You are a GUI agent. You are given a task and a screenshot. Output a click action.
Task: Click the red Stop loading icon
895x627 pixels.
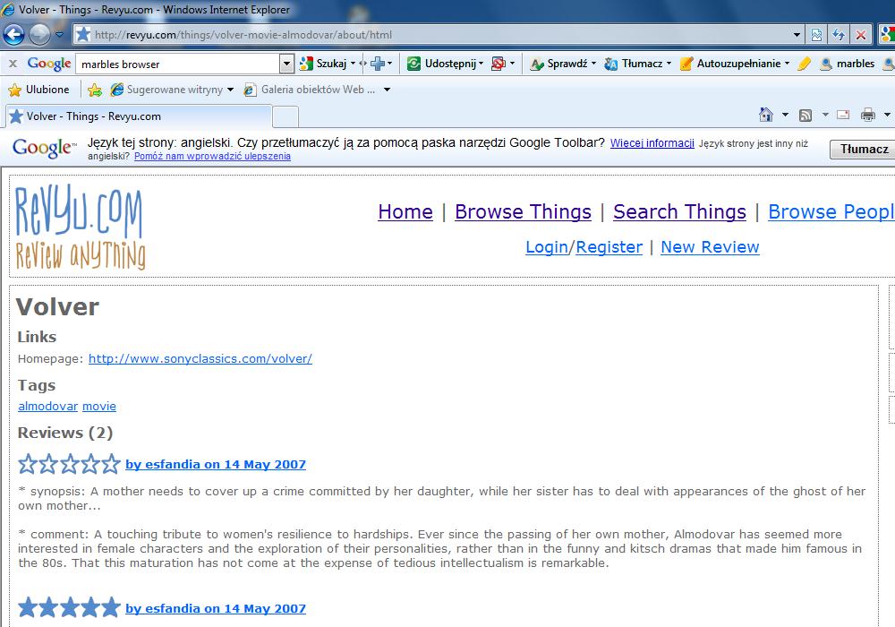point(861,35)
